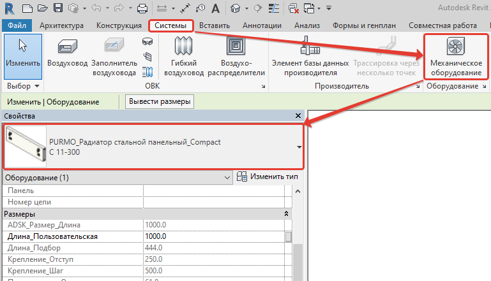Click the Print icon in quick access toolbar
Image resolution: width=491 pixels, height=281 pixels.
tap(142, 8)
